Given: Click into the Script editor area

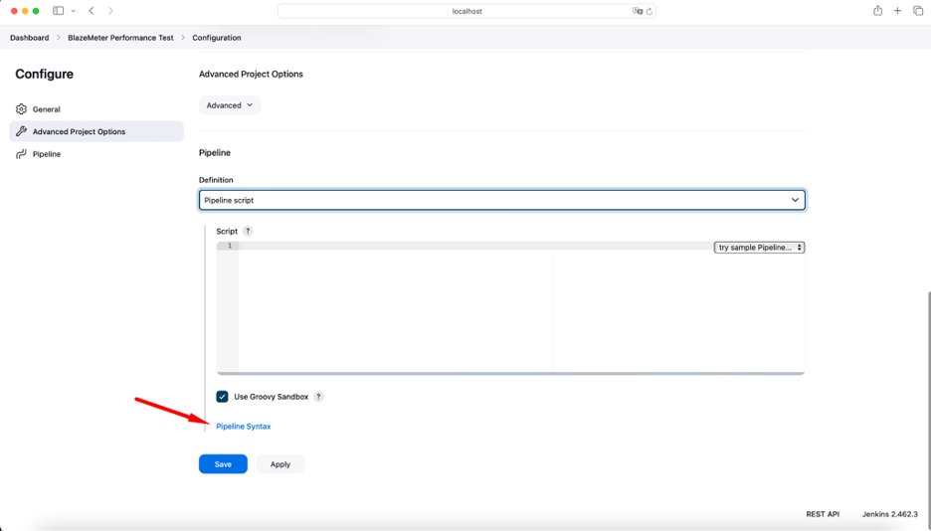Looking at the screenshot, I should pyautogui.click(x=510, y=308).
